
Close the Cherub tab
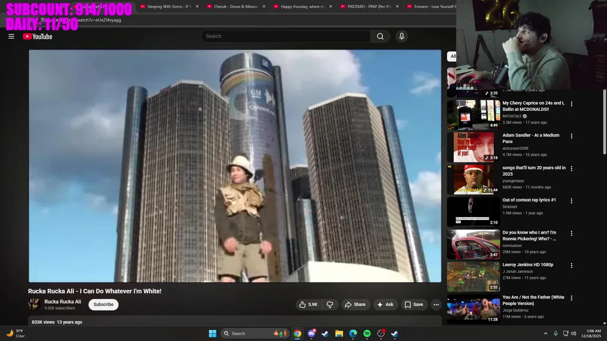point(264,7)
